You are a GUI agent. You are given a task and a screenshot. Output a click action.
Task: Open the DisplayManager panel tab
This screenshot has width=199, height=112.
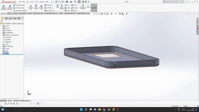pyautogui.click(x=19, y=18)
